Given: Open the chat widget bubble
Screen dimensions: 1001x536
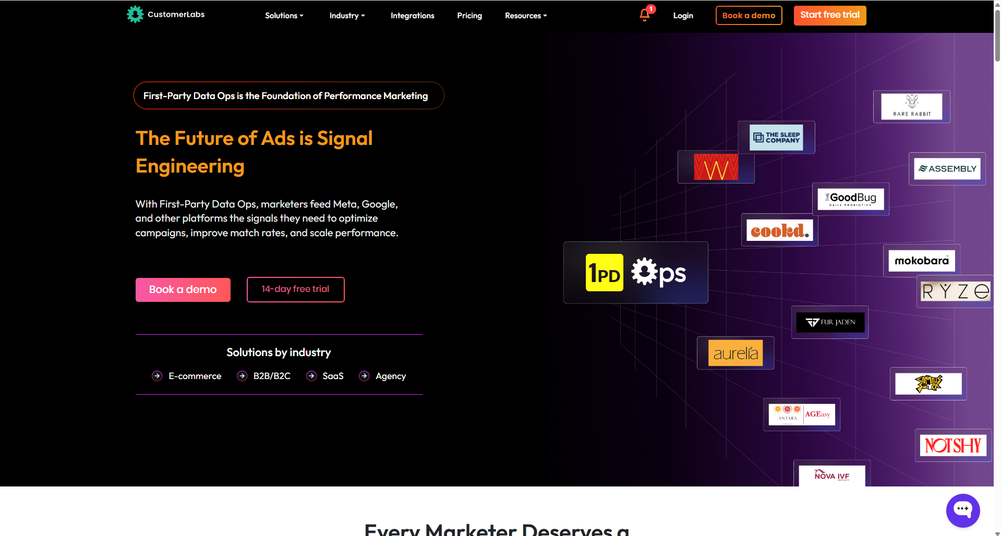Looking at the screenshot, I should pyautogui.click(x=962, y=510).
